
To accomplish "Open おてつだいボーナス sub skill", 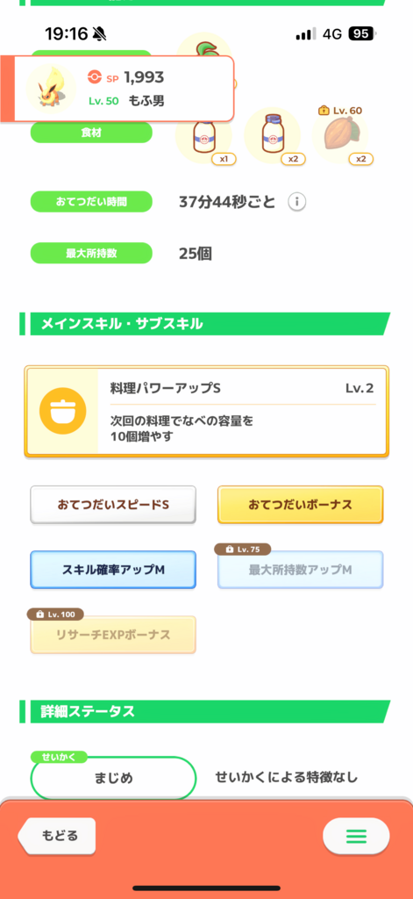I will click(x=300, y=505).
